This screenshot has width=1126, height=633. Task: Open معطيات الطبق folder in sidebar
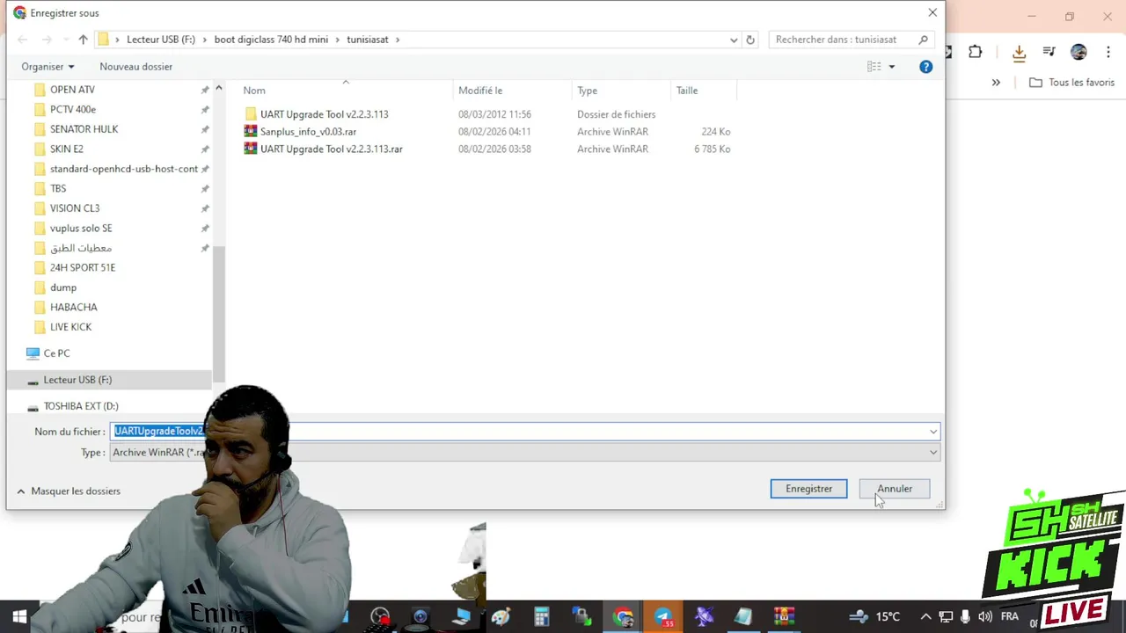81,248
